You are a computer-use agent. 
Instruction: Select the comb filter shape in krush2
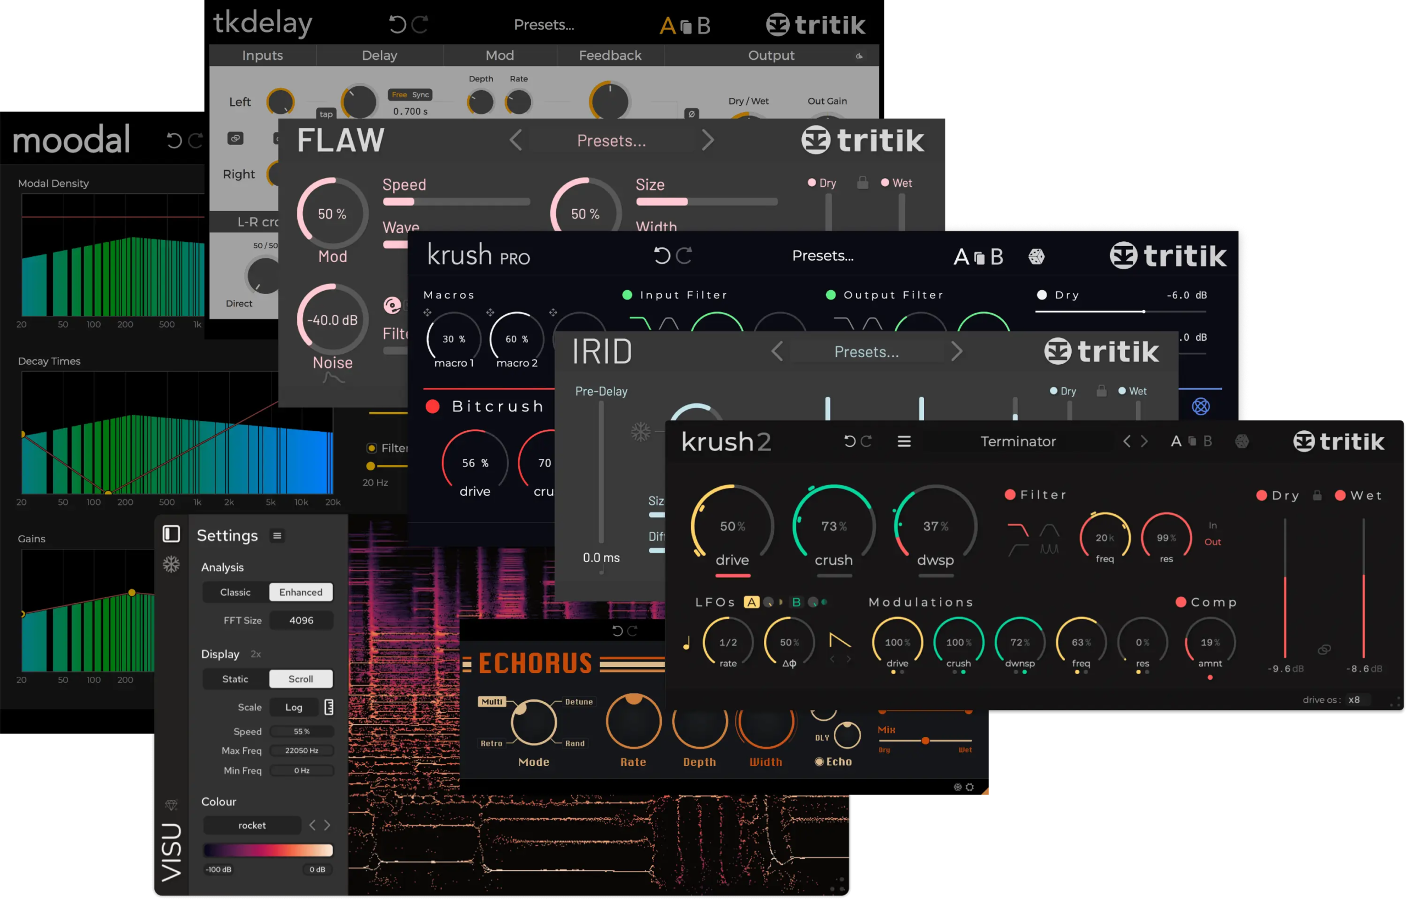click(x=1049, y=549)
